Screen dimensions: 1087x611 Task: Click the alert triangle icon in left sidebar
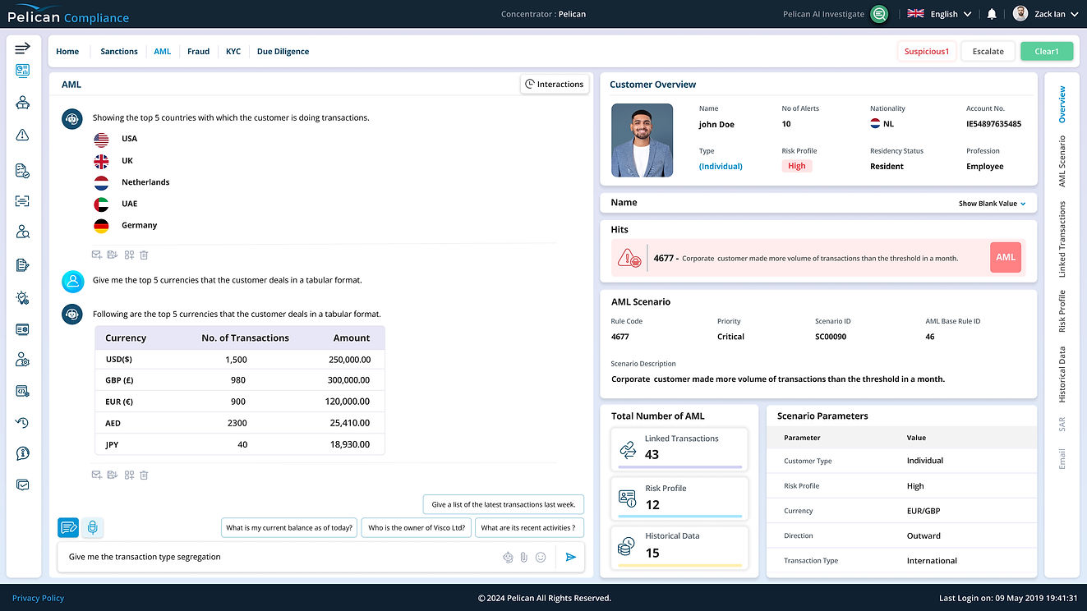pyautogui.click(x=22, y=135)
